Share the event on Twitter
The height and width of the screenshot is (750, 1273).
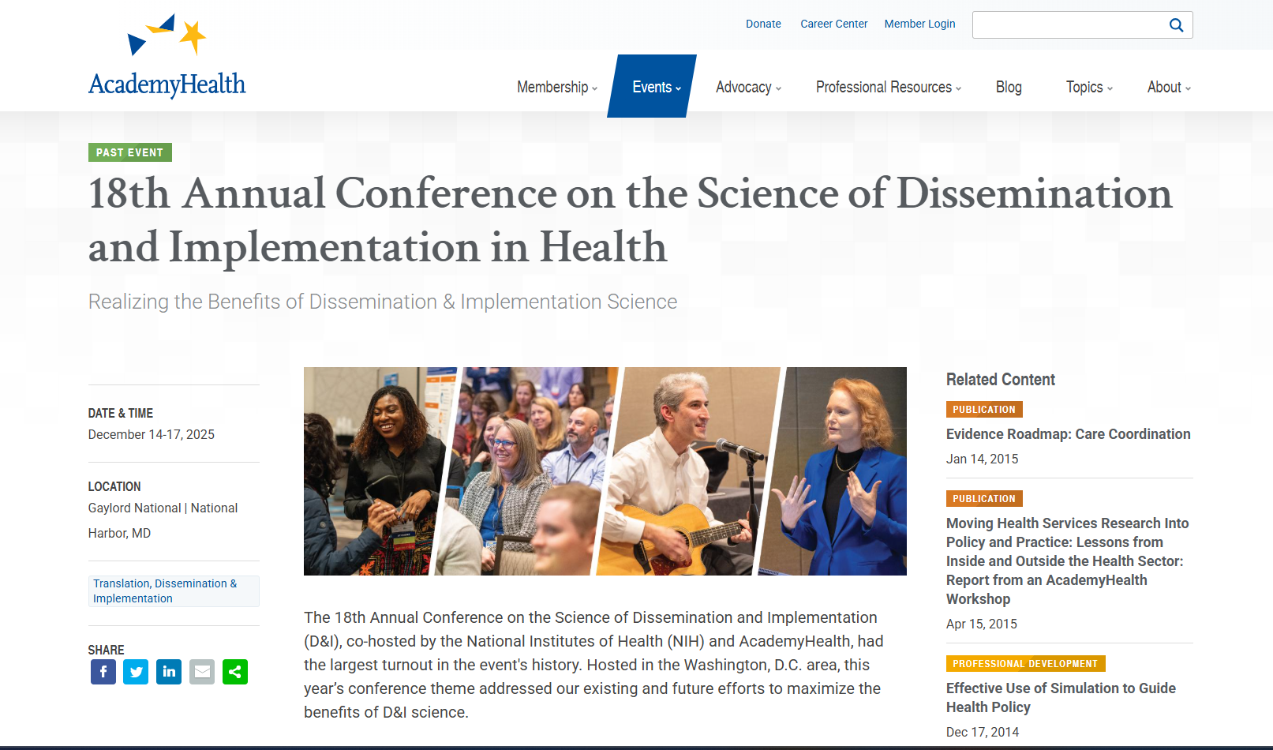136,672
